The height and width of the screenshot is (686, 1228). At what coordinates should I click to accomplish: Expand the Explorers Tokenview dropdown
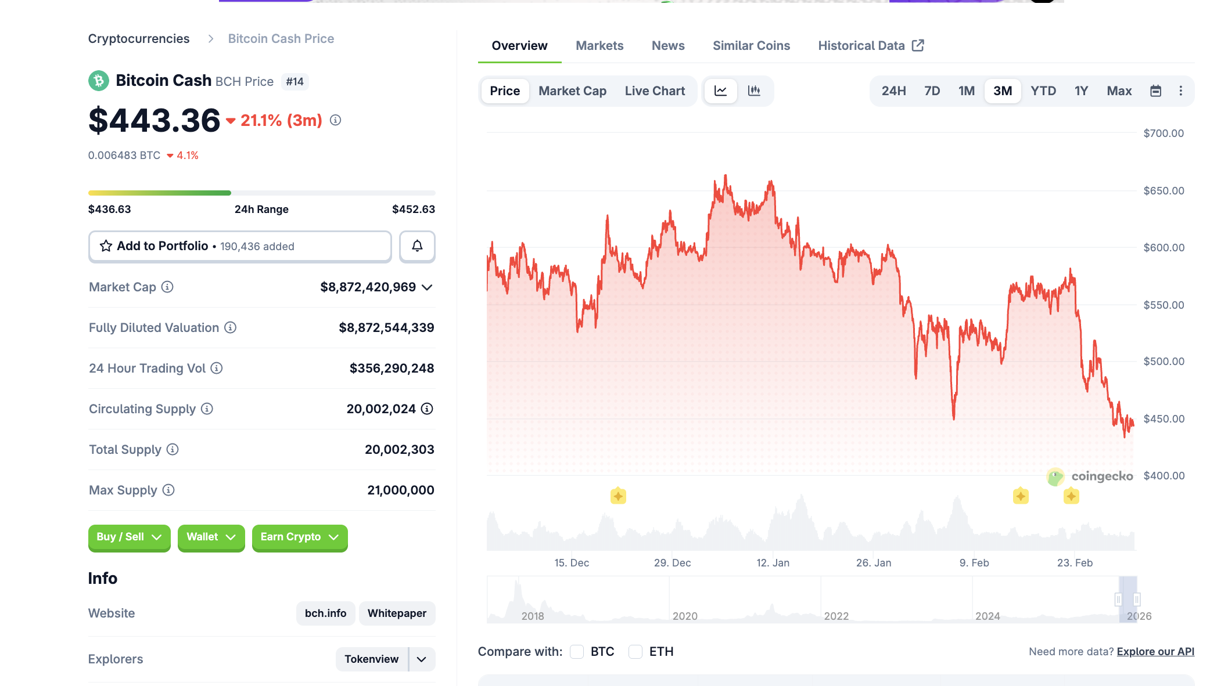422,659
